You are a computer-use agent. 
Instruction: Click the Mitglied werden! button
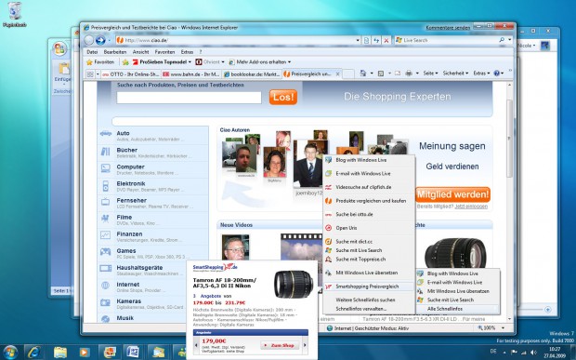(x=453, y=194)
